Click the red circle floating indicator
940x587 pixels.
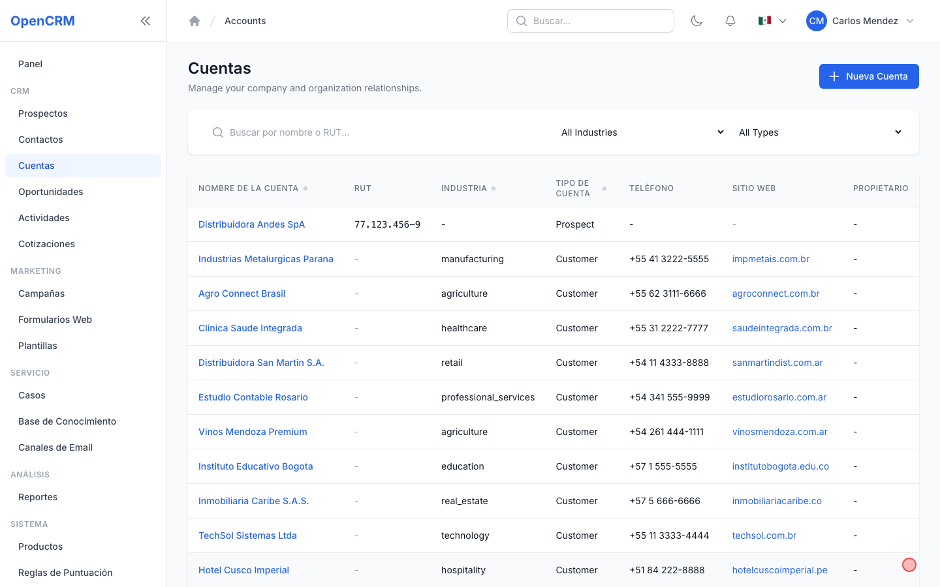(909, 565)
